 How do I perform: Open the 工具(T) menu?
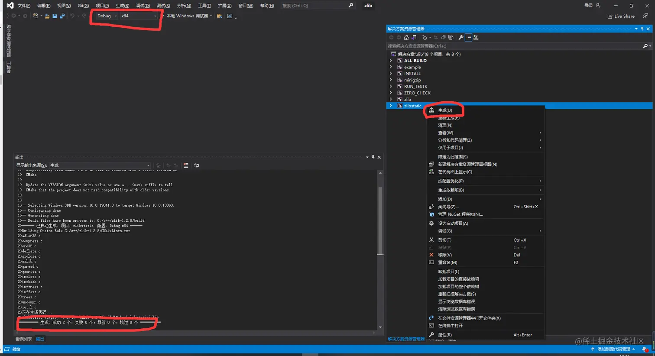204,6
